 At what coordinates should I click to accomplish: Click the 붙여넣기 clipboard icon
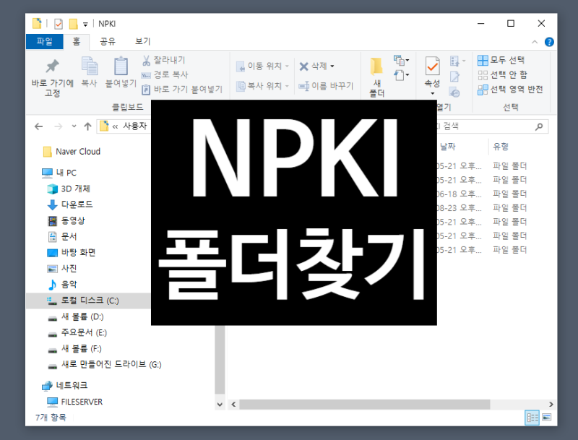coord(121,66)
